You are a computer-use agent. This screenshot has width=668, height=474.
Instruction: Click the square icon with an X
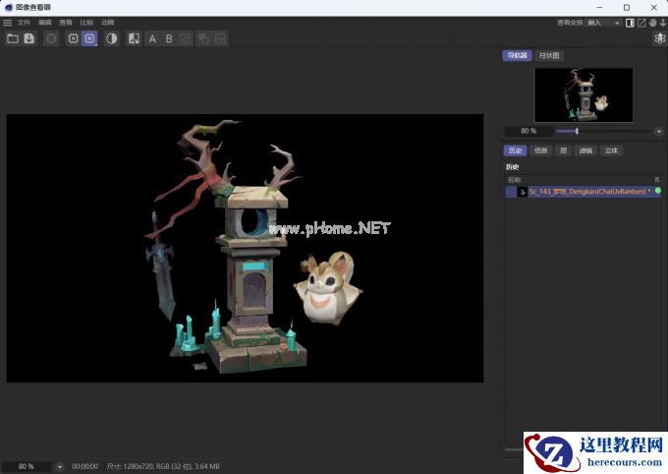[x=74, y=38]
